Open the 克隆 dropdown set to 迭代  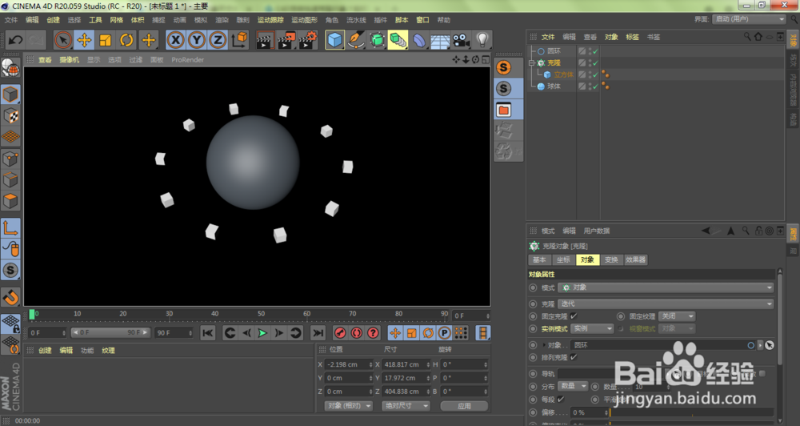(x=666, y=304)
